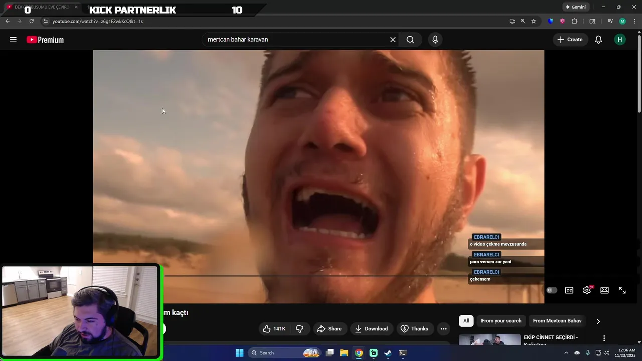Send Thanks to the creator
Viewport: 642px width, 361px height.
tap(414, 329)
